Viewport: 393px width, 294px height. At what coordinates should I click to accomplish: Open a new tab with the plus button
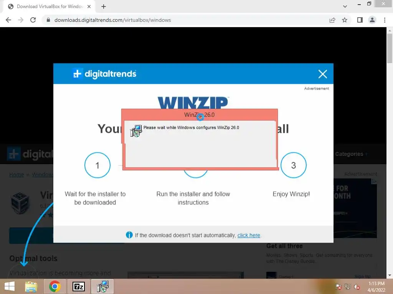point(104,7)
